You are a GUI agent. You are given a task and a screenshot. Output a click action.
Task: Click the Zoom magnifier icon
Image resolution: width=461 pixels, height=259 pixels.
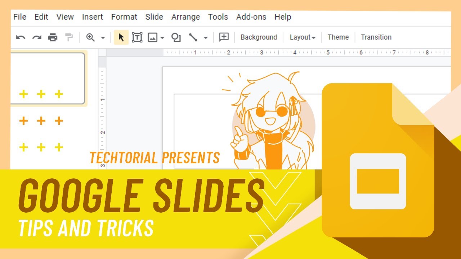tap(90, 37)
